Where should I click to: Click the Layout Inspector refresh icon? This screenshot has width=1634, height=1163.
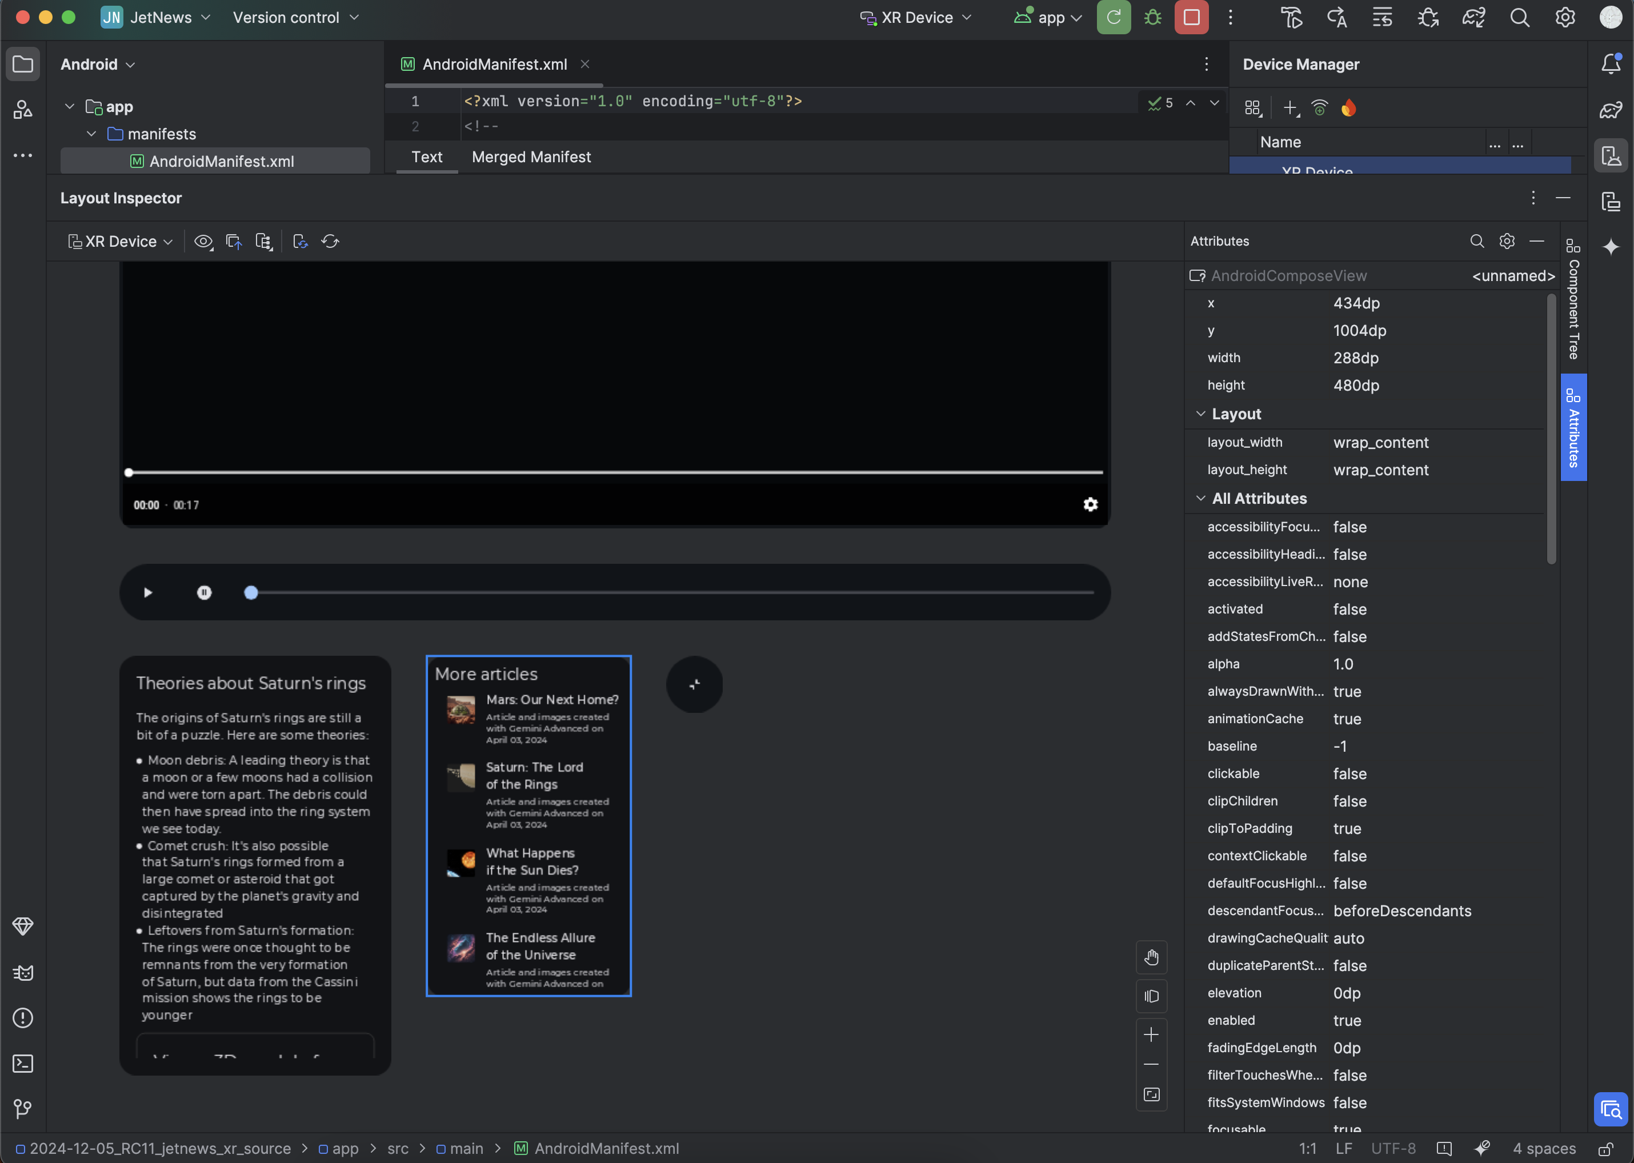(330, 240)
